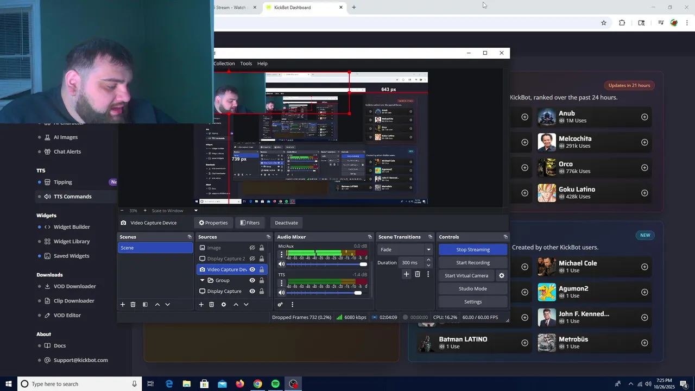
Task: Select Scene in Scenes list
Action: tap(155, 248)
